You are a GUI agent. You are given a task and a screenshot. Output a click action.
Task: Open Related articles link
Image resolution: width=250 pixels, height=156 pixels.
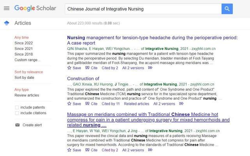tap(137, 104)
